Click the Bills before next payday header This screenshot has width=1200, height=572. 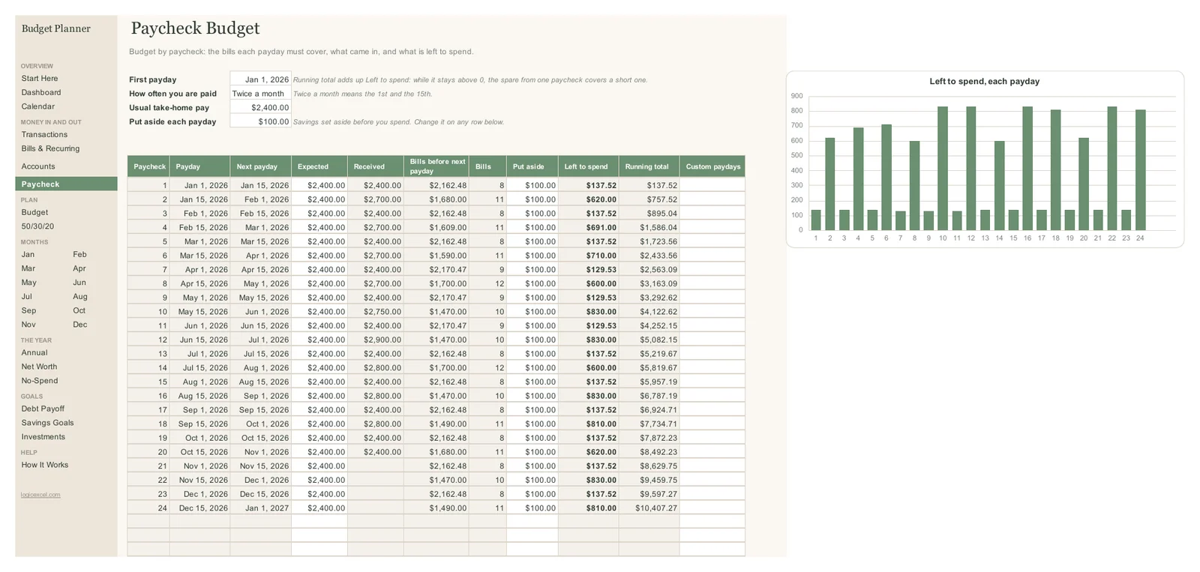[436, 166]
